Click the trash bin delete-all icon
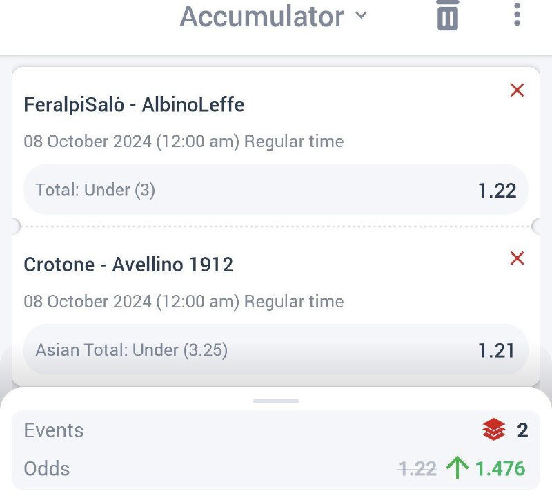The width and height of the screenshot is (552, 498). point(448,15)
